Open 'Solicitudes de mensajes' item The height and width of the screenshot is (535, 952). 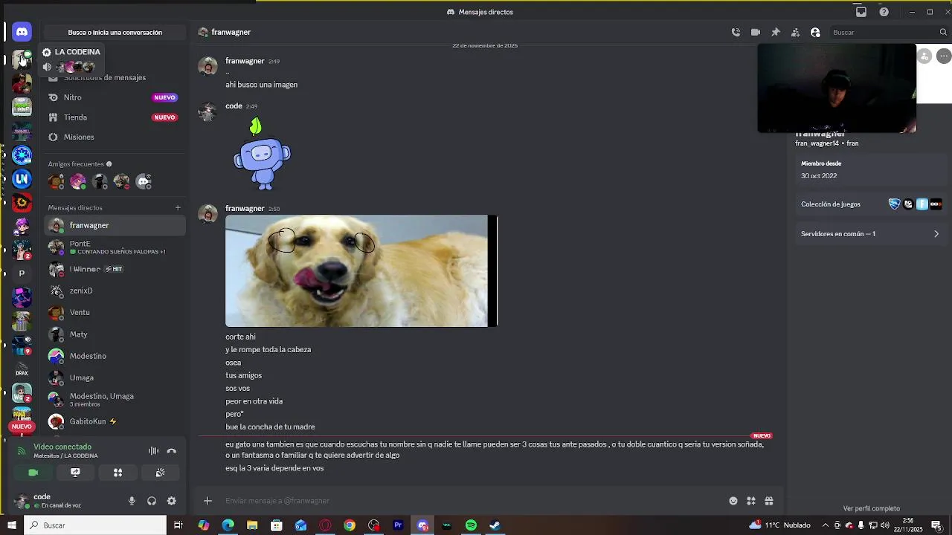pos(115,77)
